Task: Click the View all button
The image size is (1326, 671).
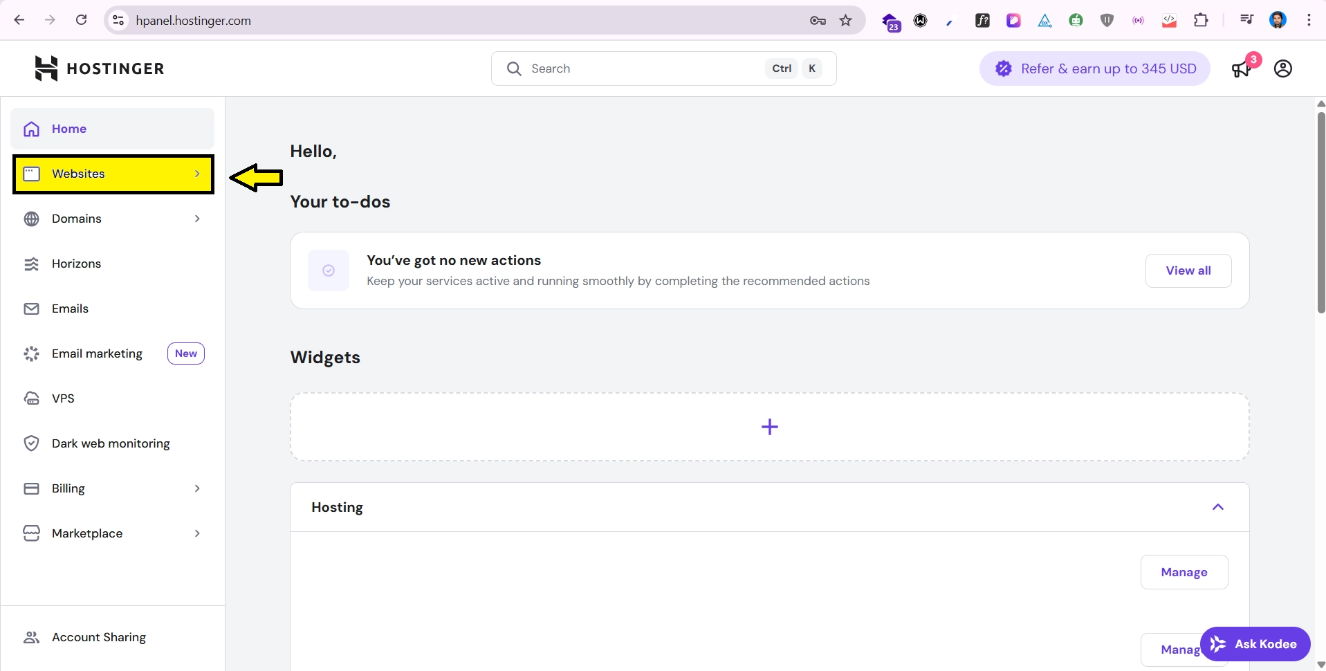Action: 1188,270
